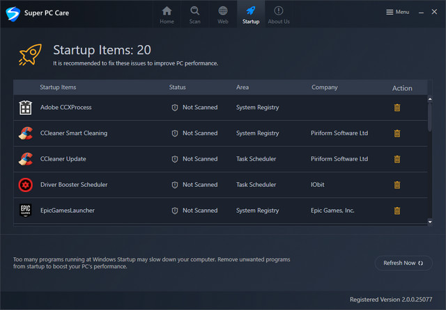Click the Driver Booster red icon
Image resolution: width=446 pixels, height=310 pixels.
coord(26,185)
